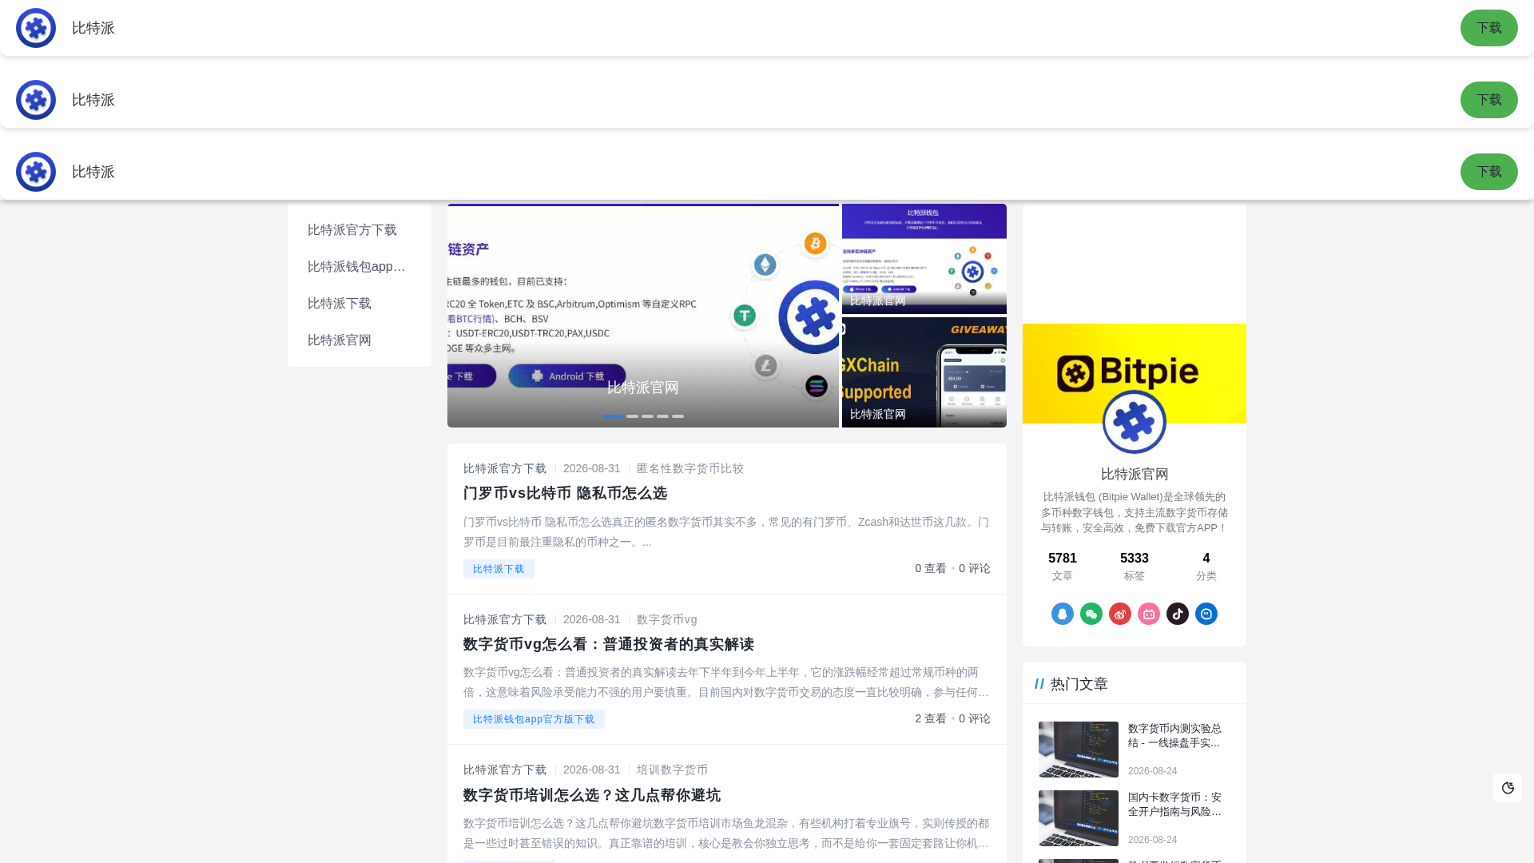Click laptop thumbnail beside 数字货币内测实验总结
Viewport: 1534px width, 863px height.
point(1079,750)
